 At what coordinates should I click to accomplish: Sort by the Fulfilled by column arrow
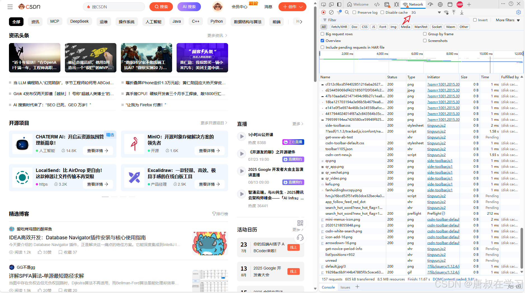tap(522, 77)
